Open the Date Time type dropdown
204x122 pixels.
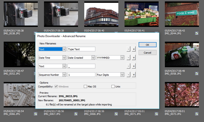point(64,58)
